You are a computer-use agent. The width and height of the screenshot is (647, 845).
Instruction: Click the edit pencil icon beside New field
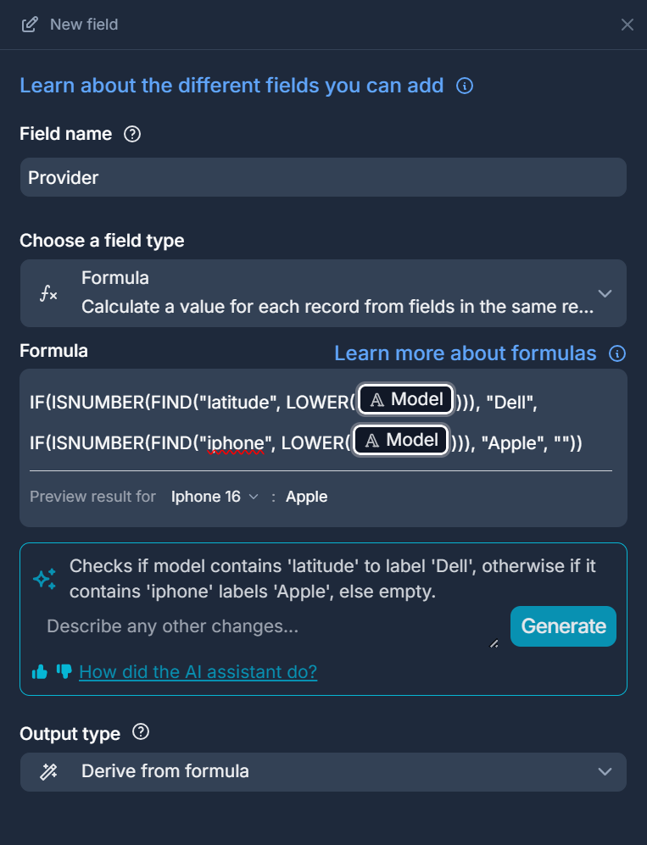30,25
